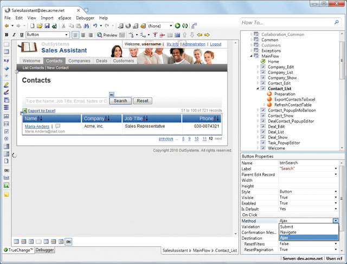
Task: Select the link widget in the toolbox
Action: (7, 177)
